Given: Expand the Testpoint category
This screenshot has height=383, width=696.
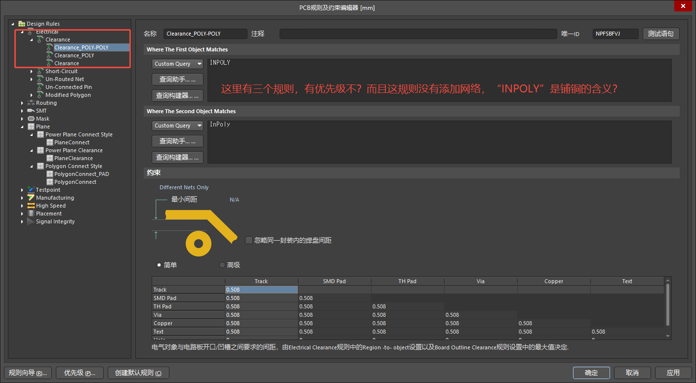Looking at the screenshot, I should (22, 190).
